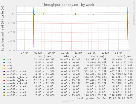
Task: Select the sda device label
Action: coord(9,60)
